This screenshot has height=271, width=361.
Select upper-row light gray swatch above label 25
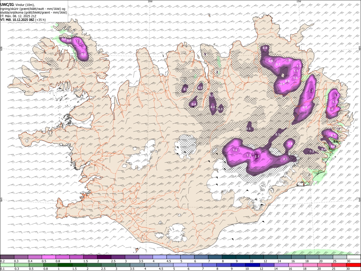pyautogui.click(x=340, y=257)
